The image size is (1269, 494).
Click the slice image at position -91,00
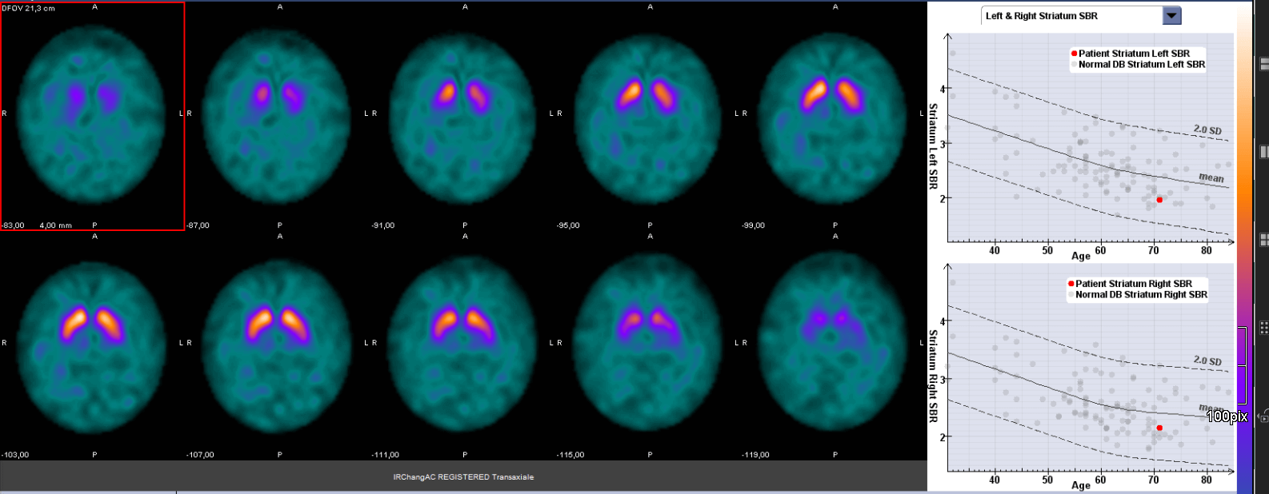[x=462, y=114]
